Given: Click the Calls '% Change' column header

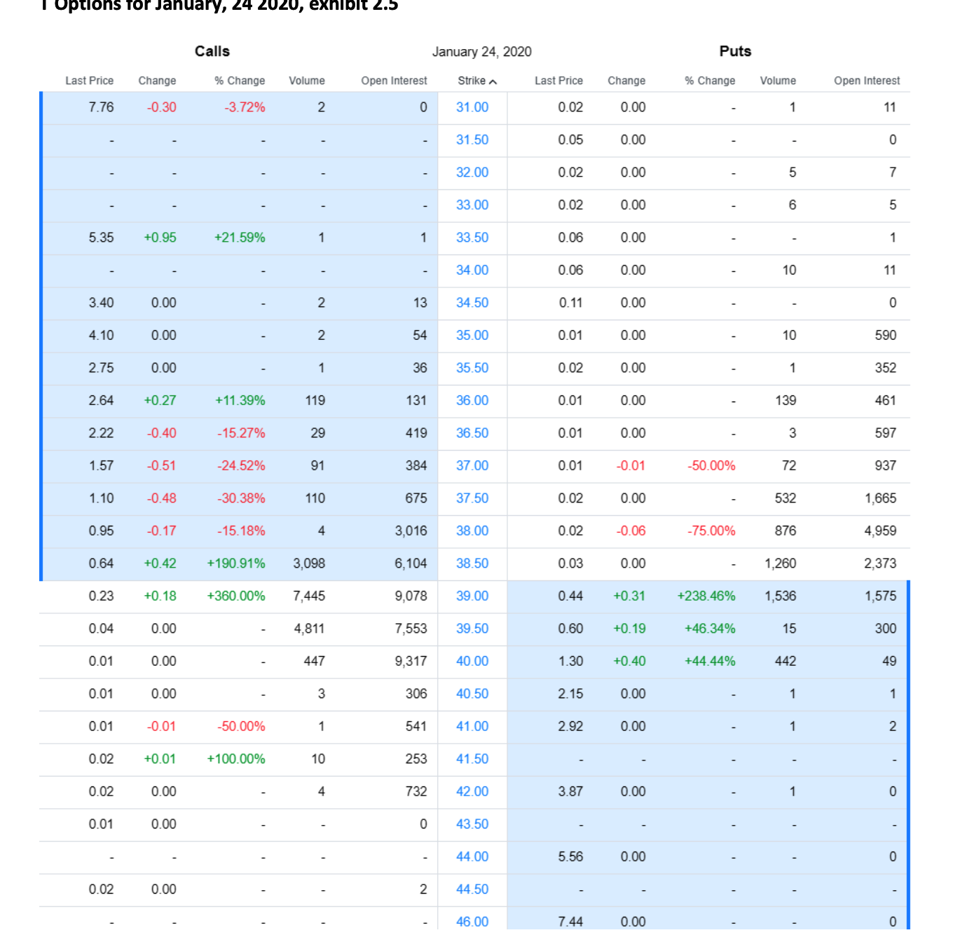Looking at the screenshot, I should (240, 81).
